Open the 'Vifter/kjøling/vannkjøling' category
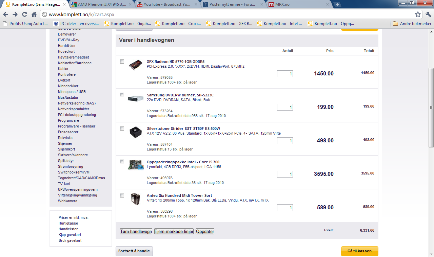 tap(77, 195)
